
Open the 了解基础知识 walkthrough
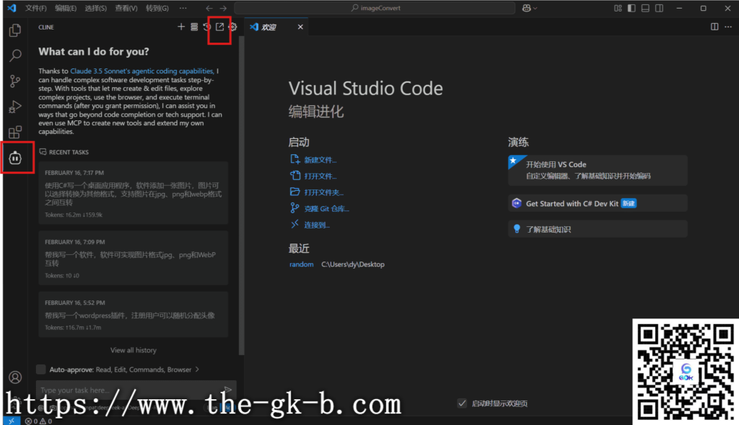point(598,229)
